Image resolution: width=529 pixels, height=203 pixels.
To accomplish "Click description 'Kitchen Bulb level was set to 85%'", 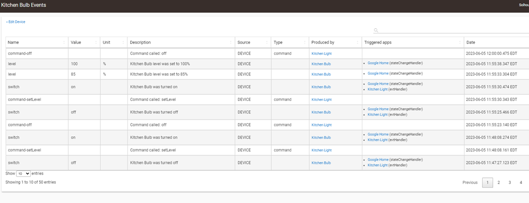I will pyautogui.click(x=159, y=74).
